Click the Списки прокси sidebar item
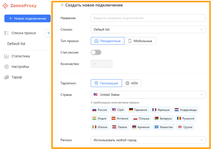Image resolution: width=212 pixels, height=149 pixels. tap(23, 33)
